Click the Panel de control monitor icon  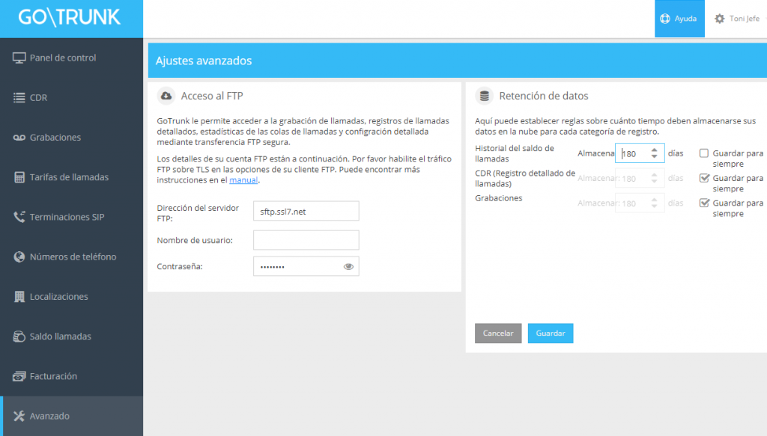[19, 58]
